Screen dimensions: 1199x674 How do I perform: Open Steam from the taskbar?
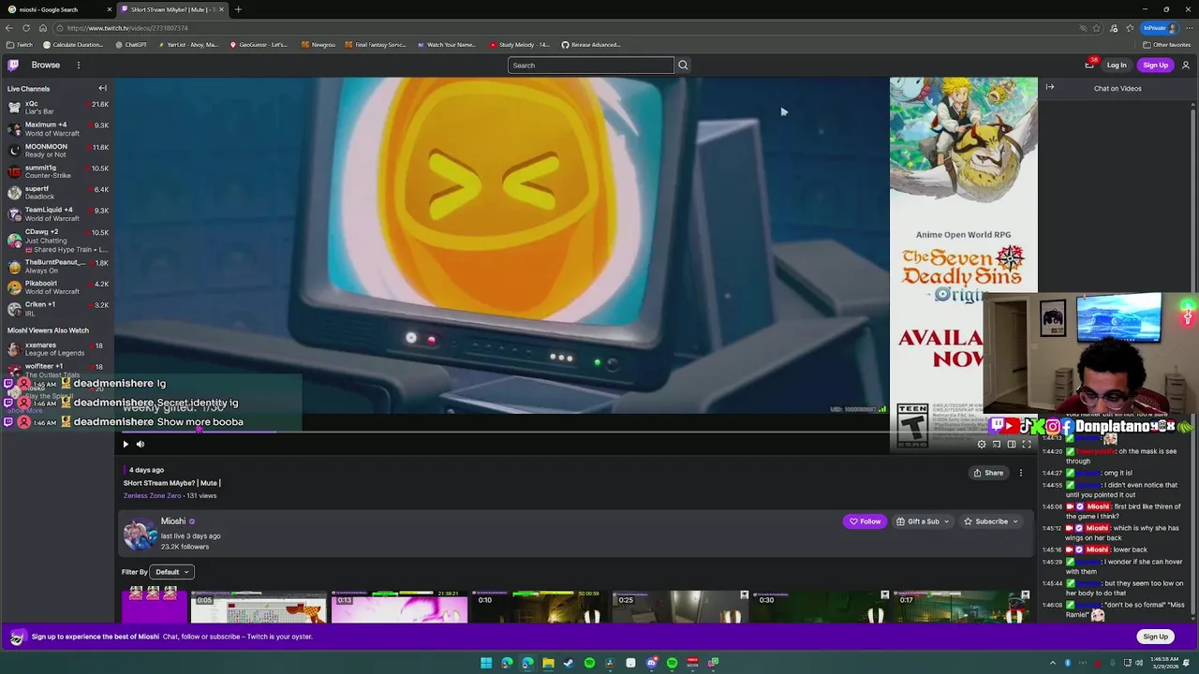coord(569,663)
